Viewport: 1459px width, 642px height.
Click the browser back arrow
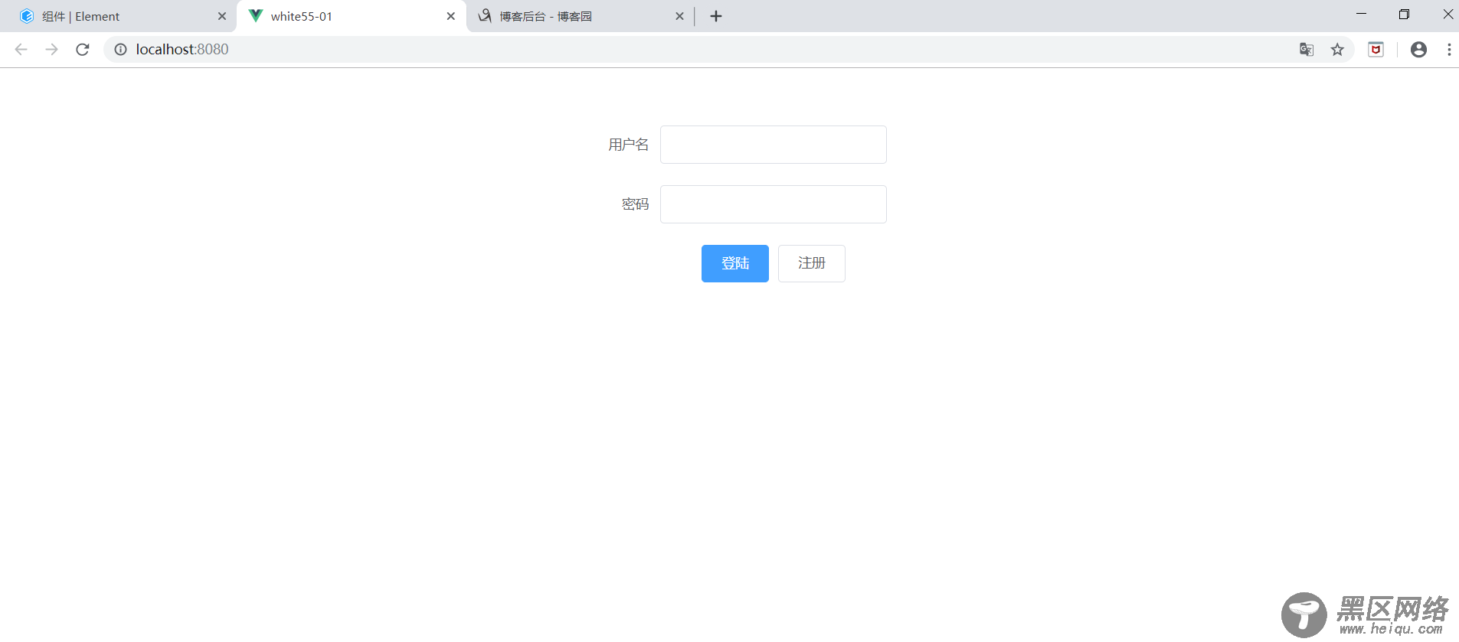pos(21,50)
